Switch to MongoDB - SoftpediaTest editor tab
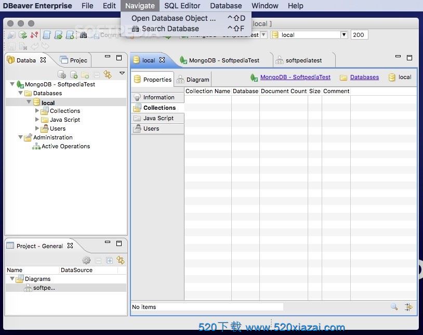Viewport: 423px width, 335px height. [x=224, y=60]
